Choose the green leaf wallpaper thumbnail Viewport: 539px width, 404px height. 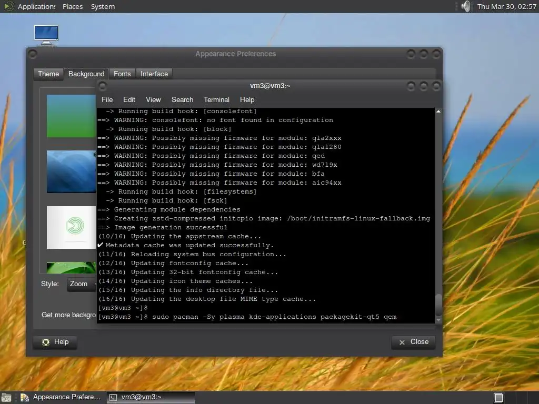coord(71,268)
